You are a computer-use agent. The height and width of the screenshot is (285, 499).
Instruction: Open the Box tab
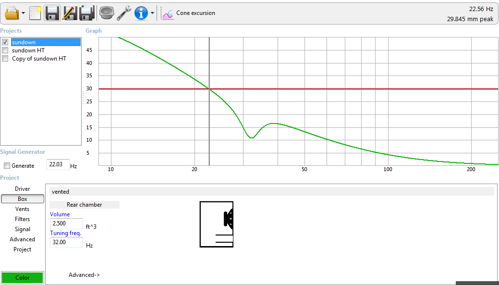point(23,198)
